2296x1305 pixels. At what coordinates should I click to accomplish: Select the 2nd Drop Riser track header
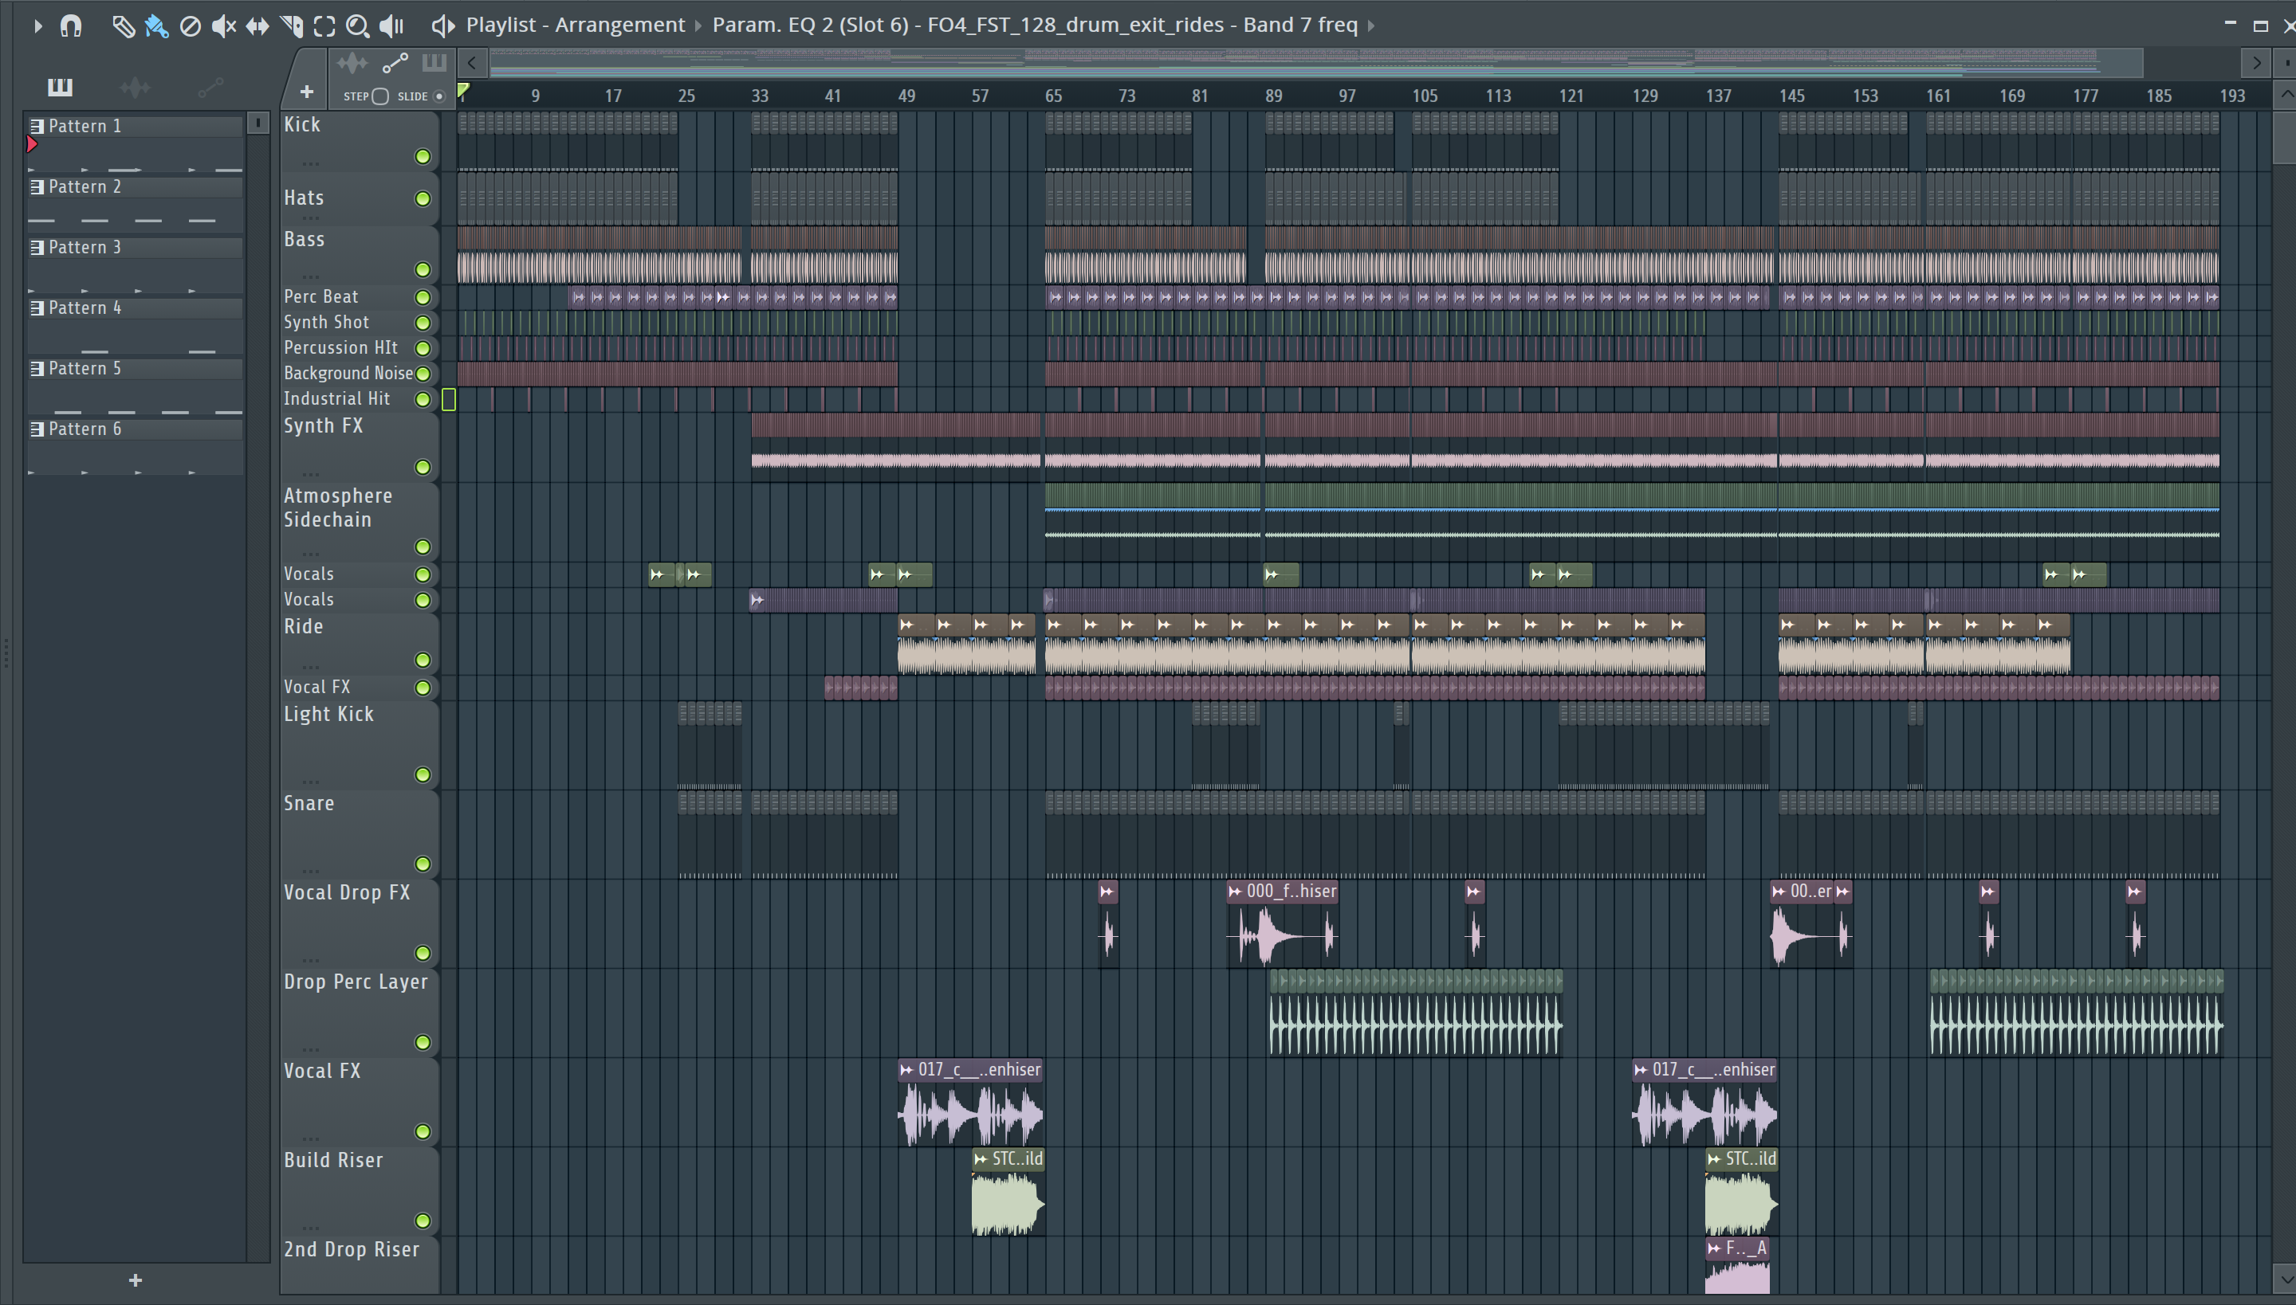(x=359, y=1265)
